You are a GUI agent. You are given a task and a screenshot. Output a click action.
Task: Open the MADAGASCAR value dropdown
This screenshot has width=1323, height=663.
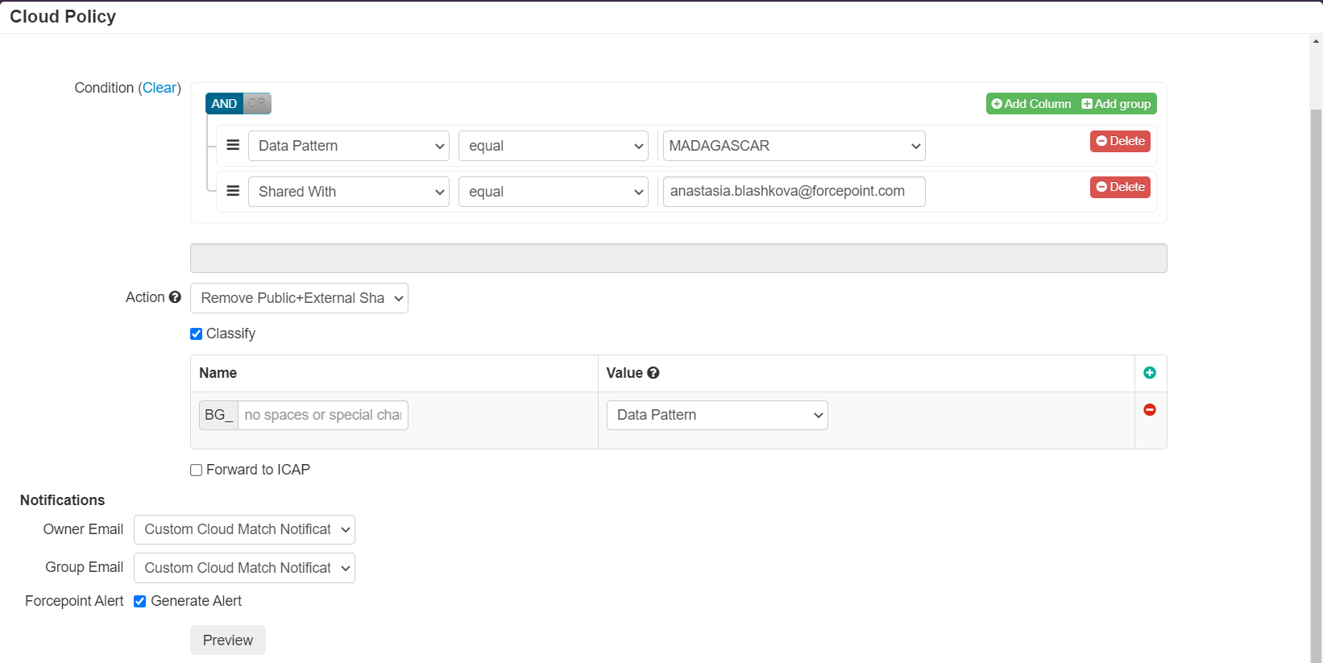tap(794, 146)
